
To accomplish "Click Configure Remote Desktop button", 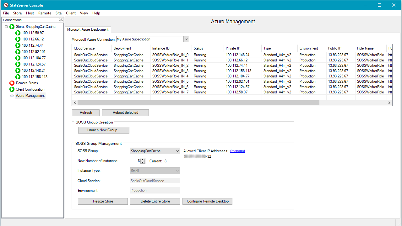I will [208, 201].
